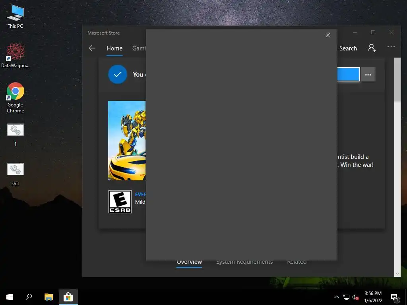Select the This PC desktop icon
The height and width of the screenshot is (305, 407).
pos(16,16)
